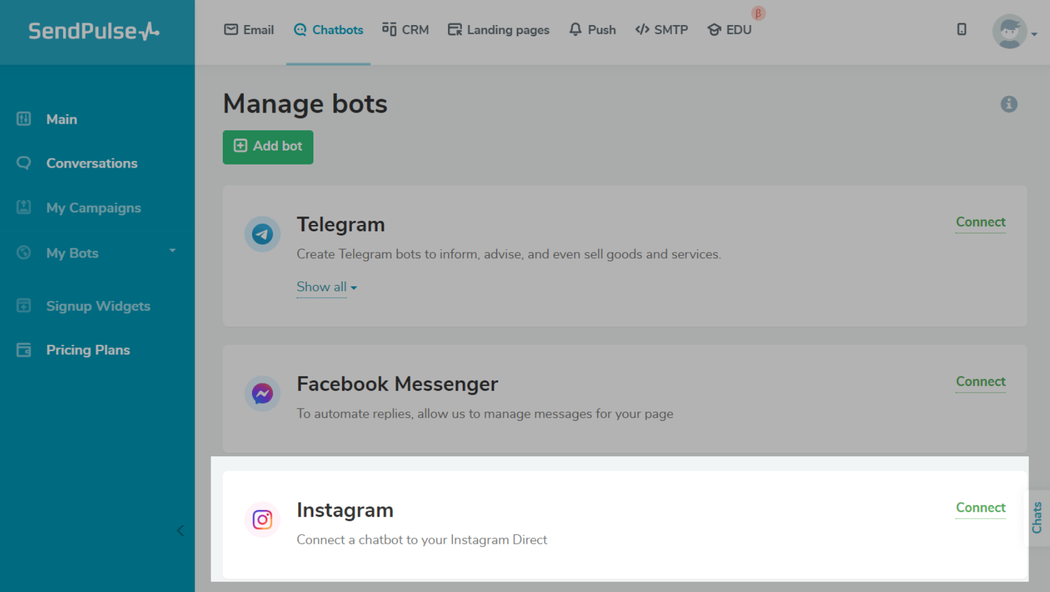Connect Instagram bot
Viewport: 1050px width, 592px height.
pos(981,508)
